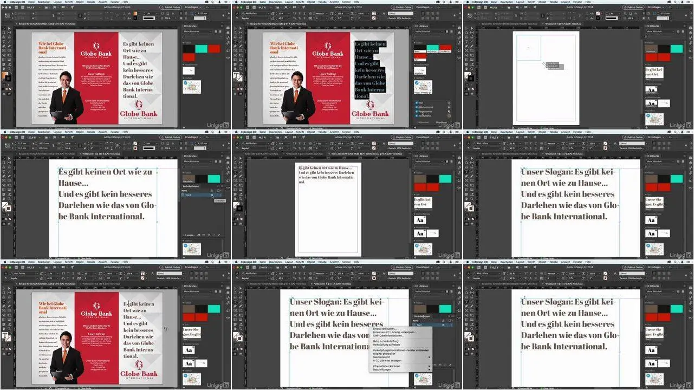Image resolution: width=694 pixels, height=390 pixels.
Task: Open 'XMP-Dateiinformationen...' from the context menu
Action: [388, 336]
